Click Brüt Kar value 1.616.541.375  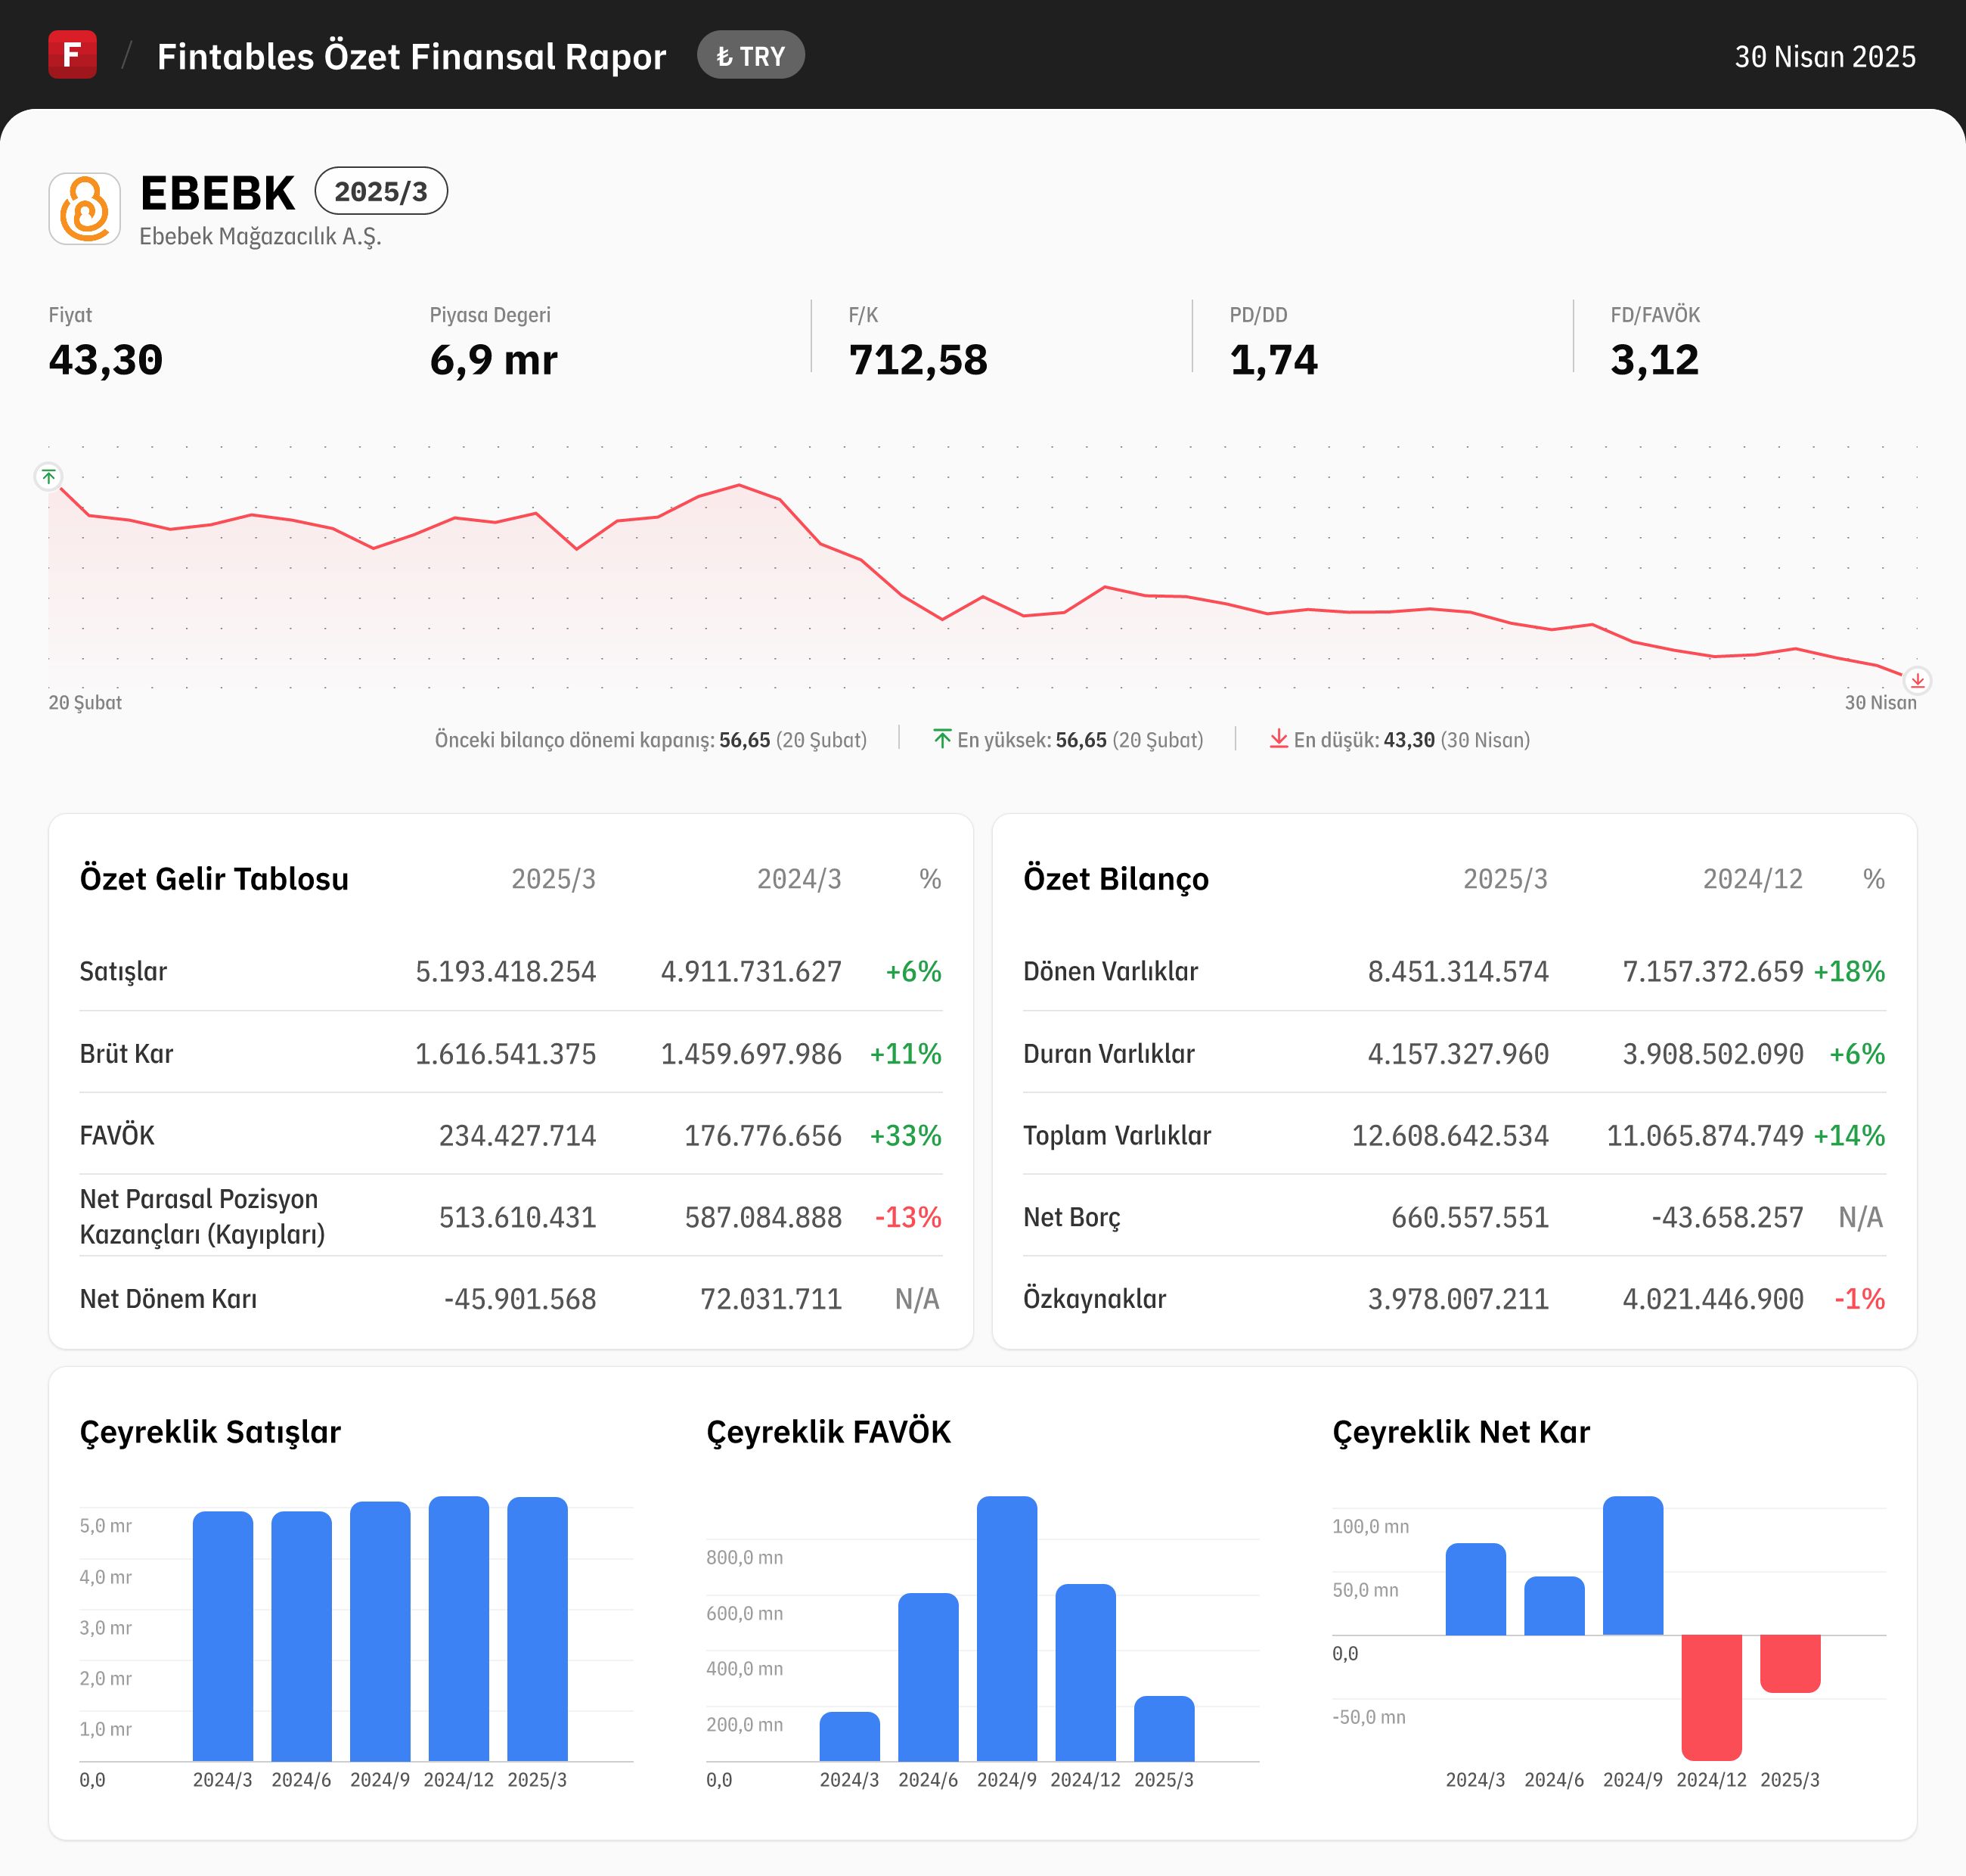506,1054
